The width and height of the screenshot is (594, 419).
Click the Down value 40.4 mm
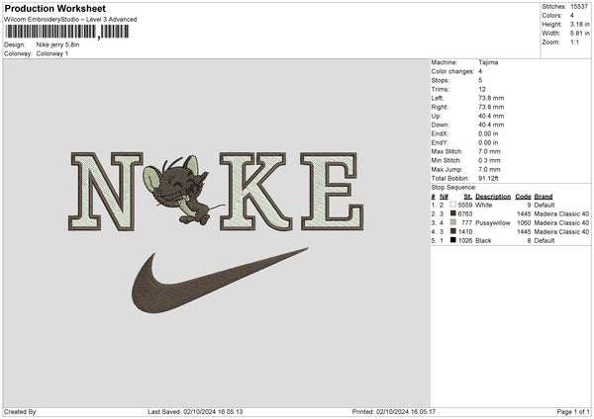pos(491,125)
